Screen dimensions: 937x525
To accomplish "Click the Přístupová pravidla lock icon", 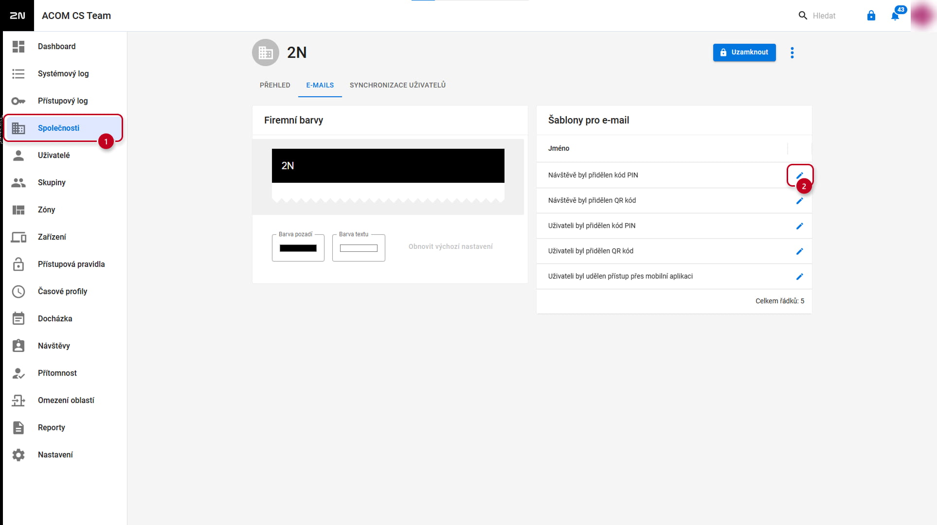I will tap(18, 264).
